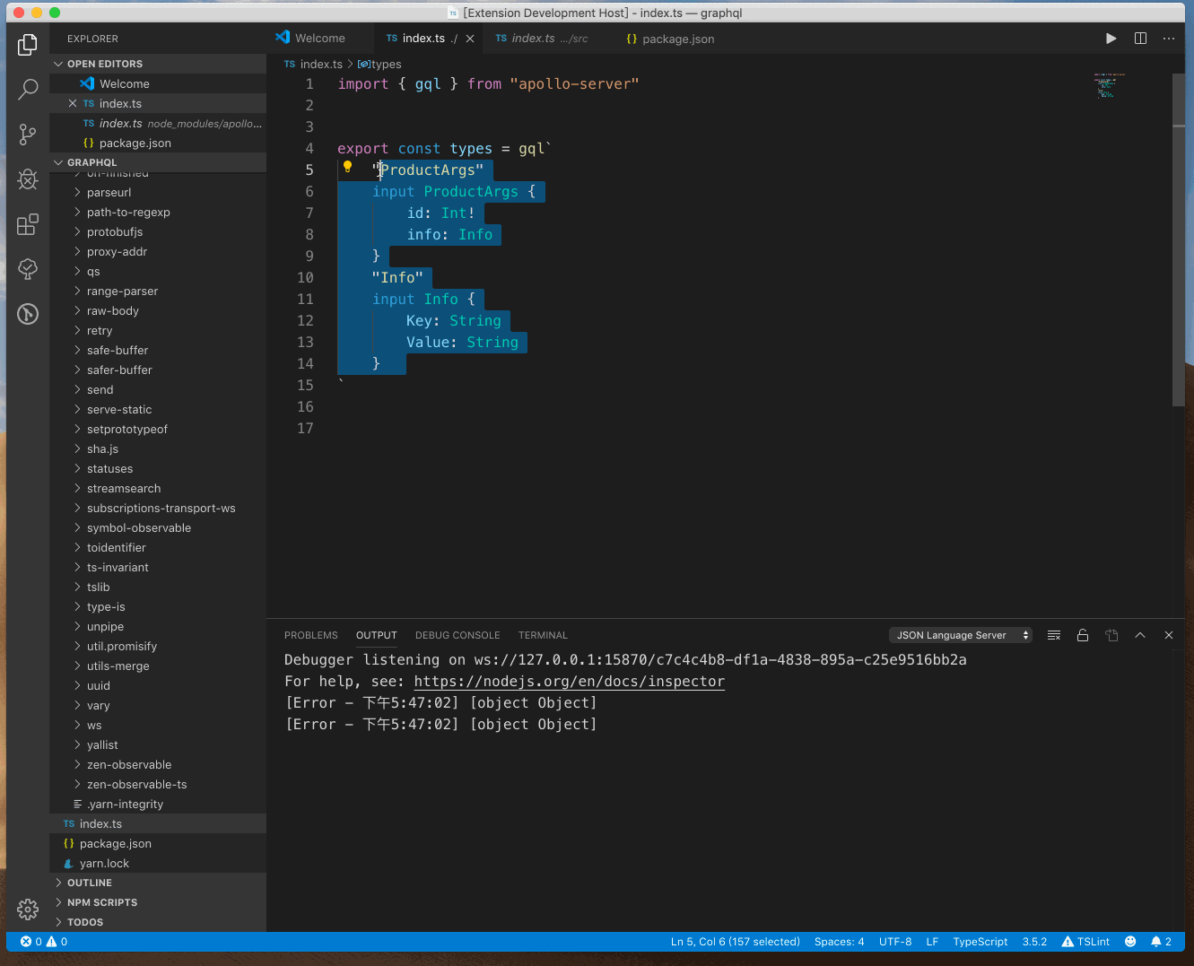Open the Run and Debug view
Image resolution: width=1194 pixels, height=966 pixels.
pyautogui.click(x=28, y=179)
